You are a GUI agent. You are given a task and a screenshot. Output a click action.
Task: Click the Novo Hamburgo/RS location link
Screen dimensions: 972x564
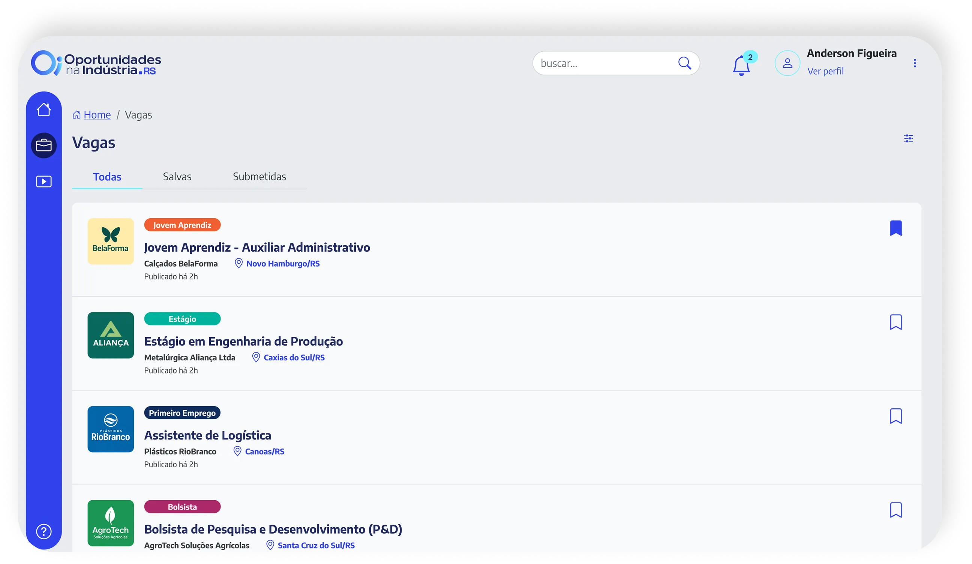(x=283, y=264)
